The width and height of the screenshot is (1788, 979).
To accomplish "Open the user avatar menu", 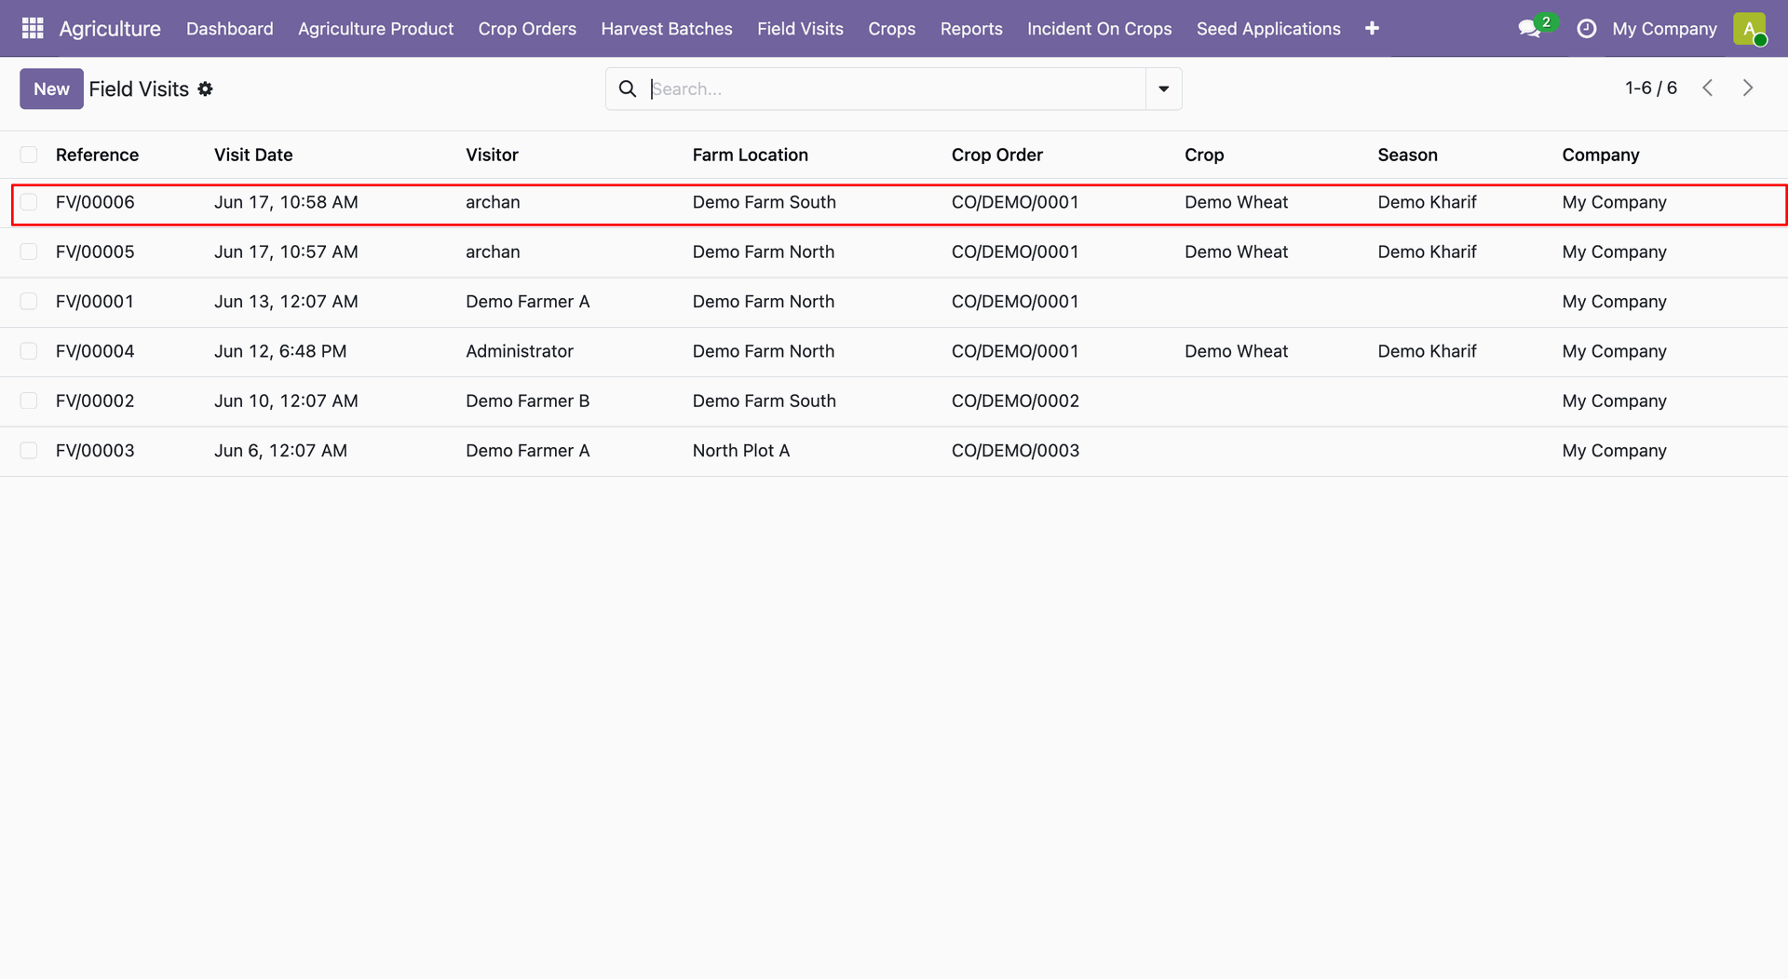I will click(x=1750, y=29).
